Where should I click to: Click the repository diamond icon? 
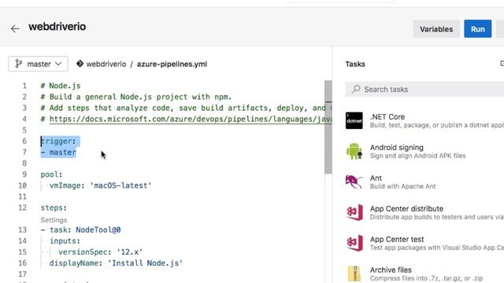click(80, 64)
